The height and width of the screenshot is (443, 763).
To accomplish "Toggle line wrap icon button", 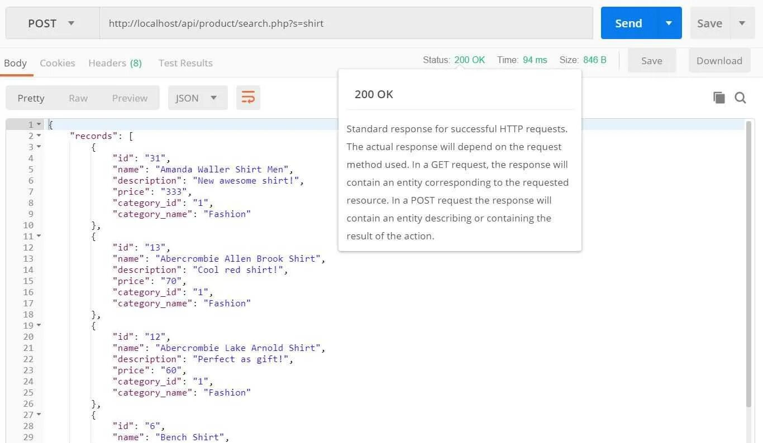I will point(248,98).
